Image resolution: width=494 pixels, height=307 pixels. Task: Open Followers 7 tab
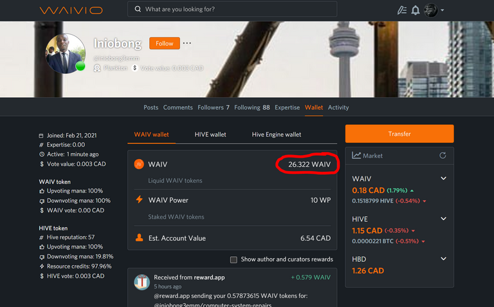coord(214,107)
